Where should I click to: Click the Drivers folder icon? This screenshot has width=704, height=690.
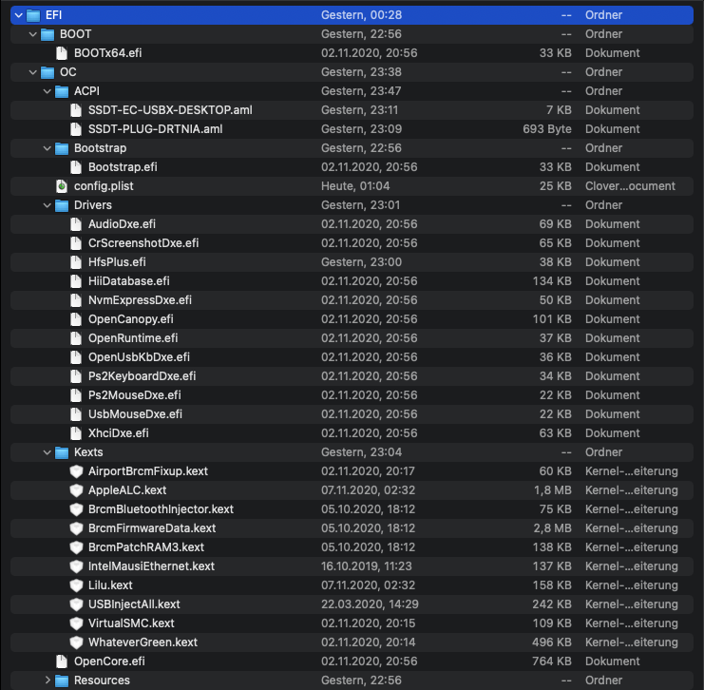[62, 205]
